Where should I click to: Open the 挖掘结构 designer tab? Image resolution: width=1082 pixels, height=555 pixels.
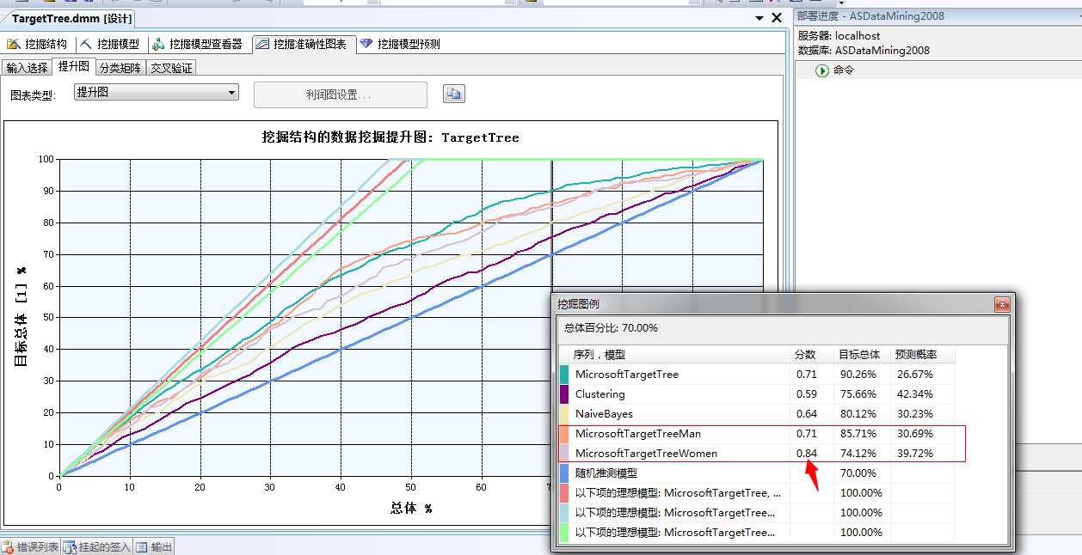pyautogui.click(x=37, y=44)
